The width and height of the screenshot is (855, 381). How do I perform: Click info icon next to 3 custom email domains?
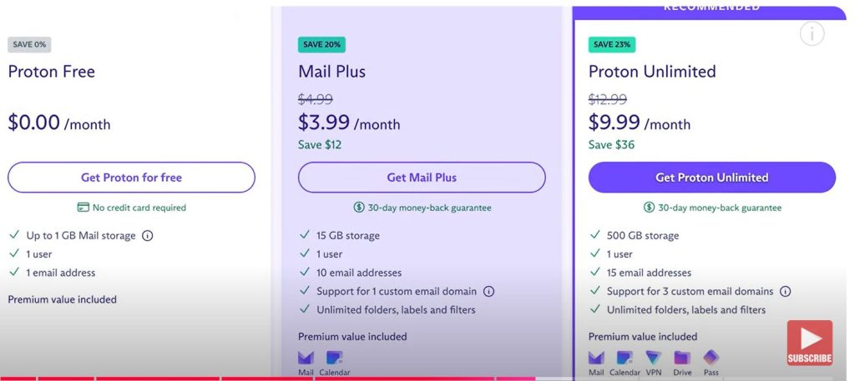pos(786,292)
